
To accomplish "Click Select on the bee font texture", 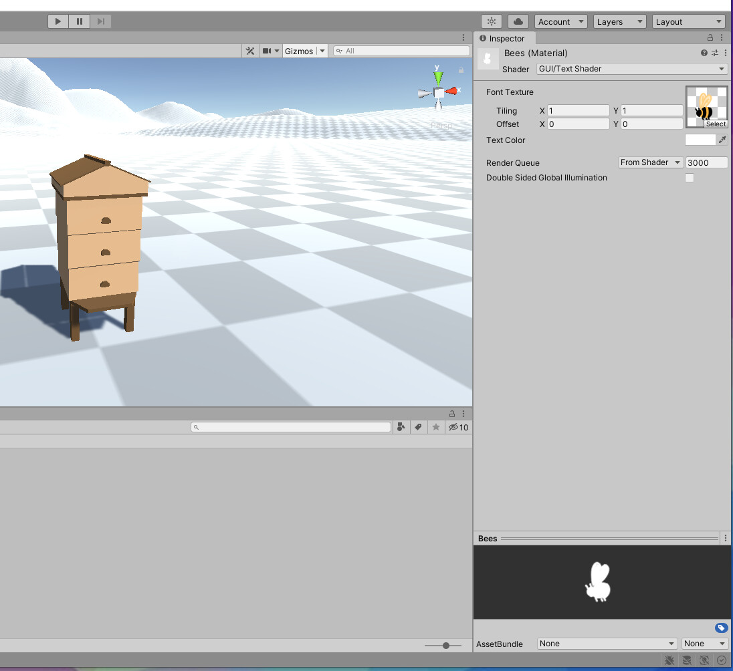I will (x=716, y=124).
